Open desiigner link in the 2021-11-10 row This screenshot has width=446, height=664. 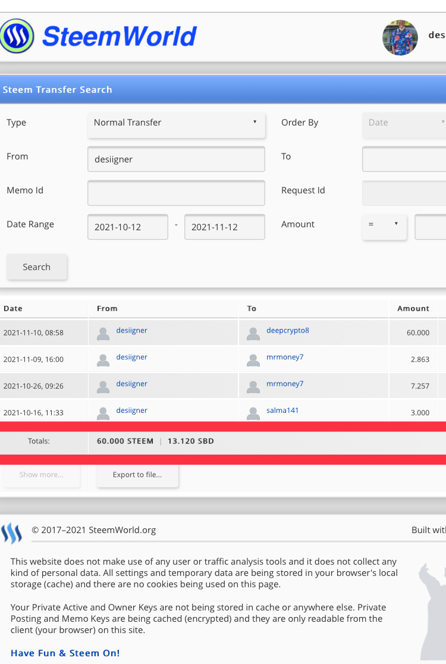click(131, 330)
